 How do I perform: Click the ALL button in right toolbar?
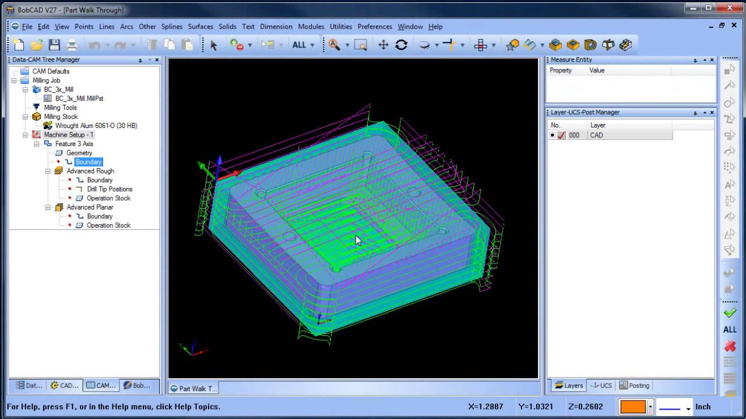click(x=730, y=329)
